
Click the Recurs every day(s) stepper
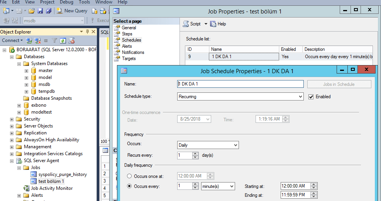pyautogui.click(x=195, y=156)
